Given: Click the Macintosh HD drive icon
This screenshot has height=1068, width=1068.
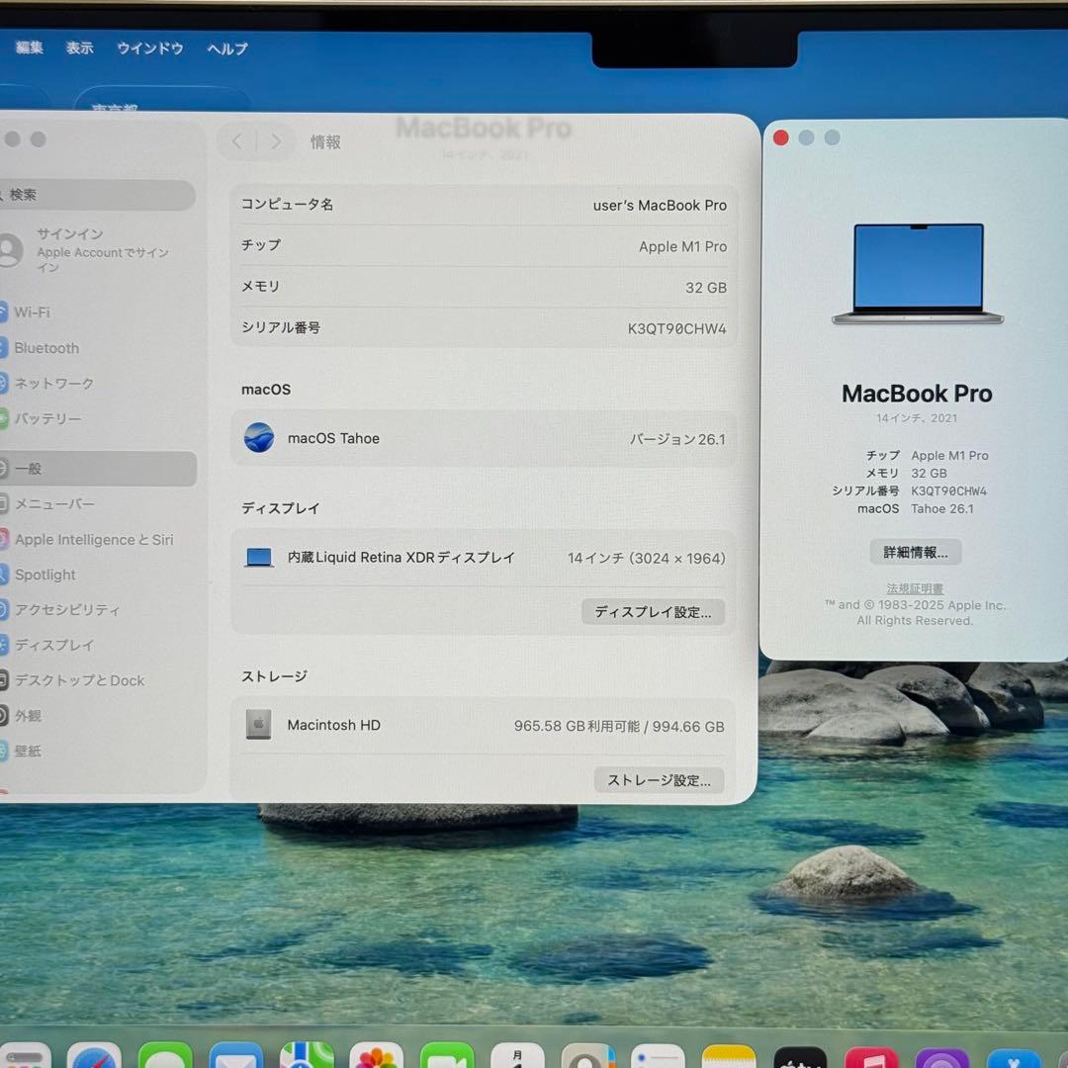Looking at the screenshot, I should [257, 725].
